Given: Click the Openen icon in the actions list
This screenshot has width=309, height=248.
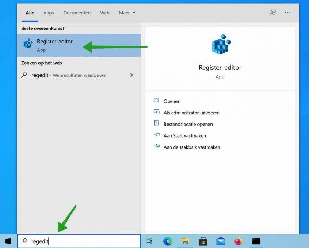Looking at the screenshot, I should click(157, 101).
